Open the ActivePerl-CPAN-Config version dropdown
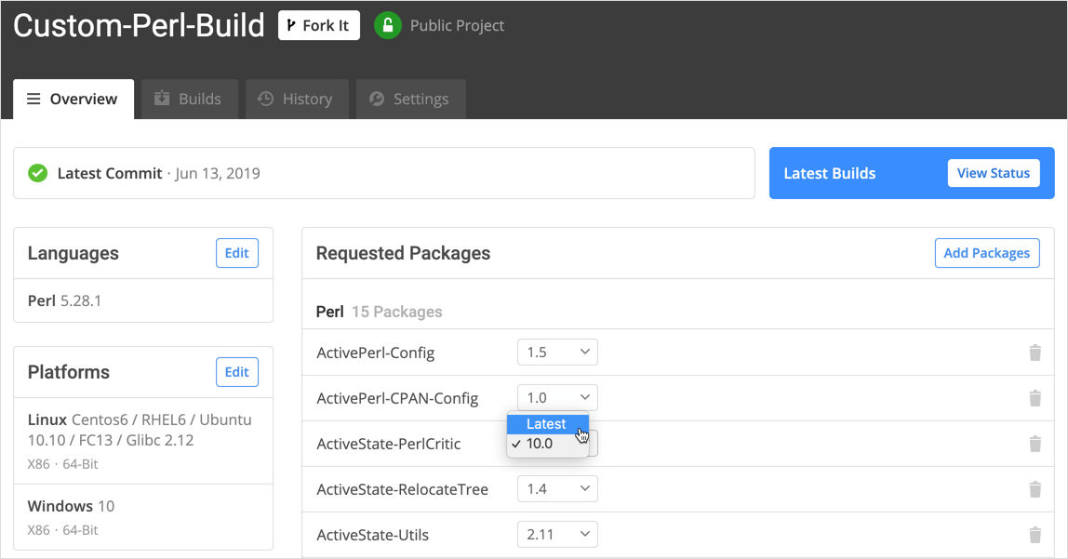This screenshot has width=1068, height=559. (x=557, y=398)
